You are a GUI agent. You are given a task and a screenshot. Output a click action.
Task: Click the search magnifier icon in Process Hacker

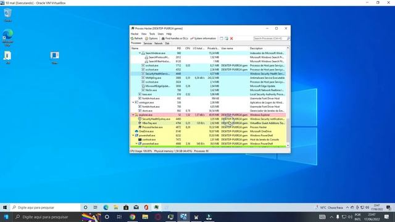tap(288, 38)
